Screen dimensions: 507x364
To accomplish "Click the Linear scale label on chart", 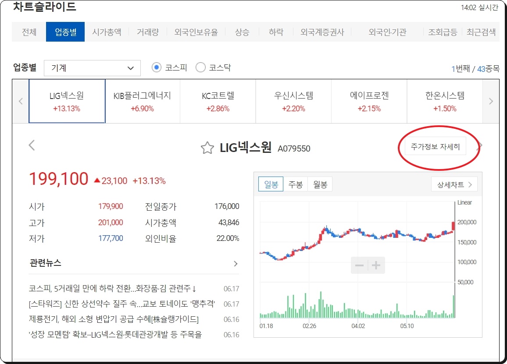I will tap(464, 202).
